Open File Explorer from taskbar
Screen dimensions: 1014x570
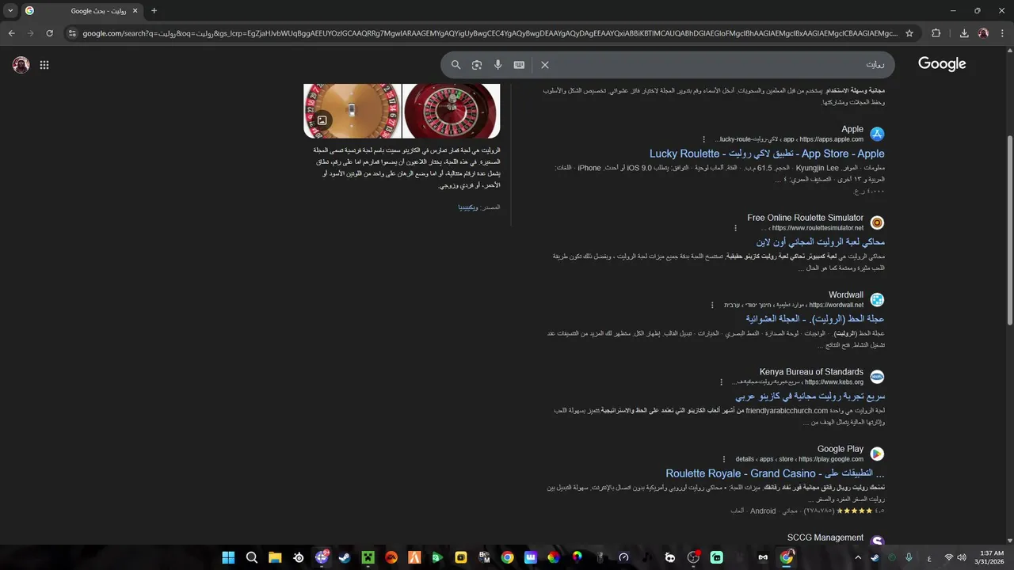click(275, 557)
